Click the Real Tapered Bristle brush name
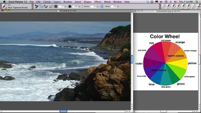201x113 pixels. pyautogui.click(x=18, y=7)
